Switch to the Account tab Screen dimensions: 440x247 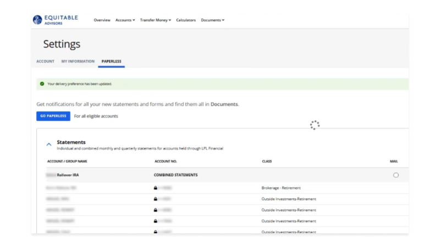click(45, 61)
